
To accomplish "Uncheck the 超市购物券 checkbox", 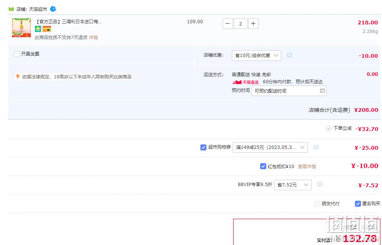I will pos(203,147).
